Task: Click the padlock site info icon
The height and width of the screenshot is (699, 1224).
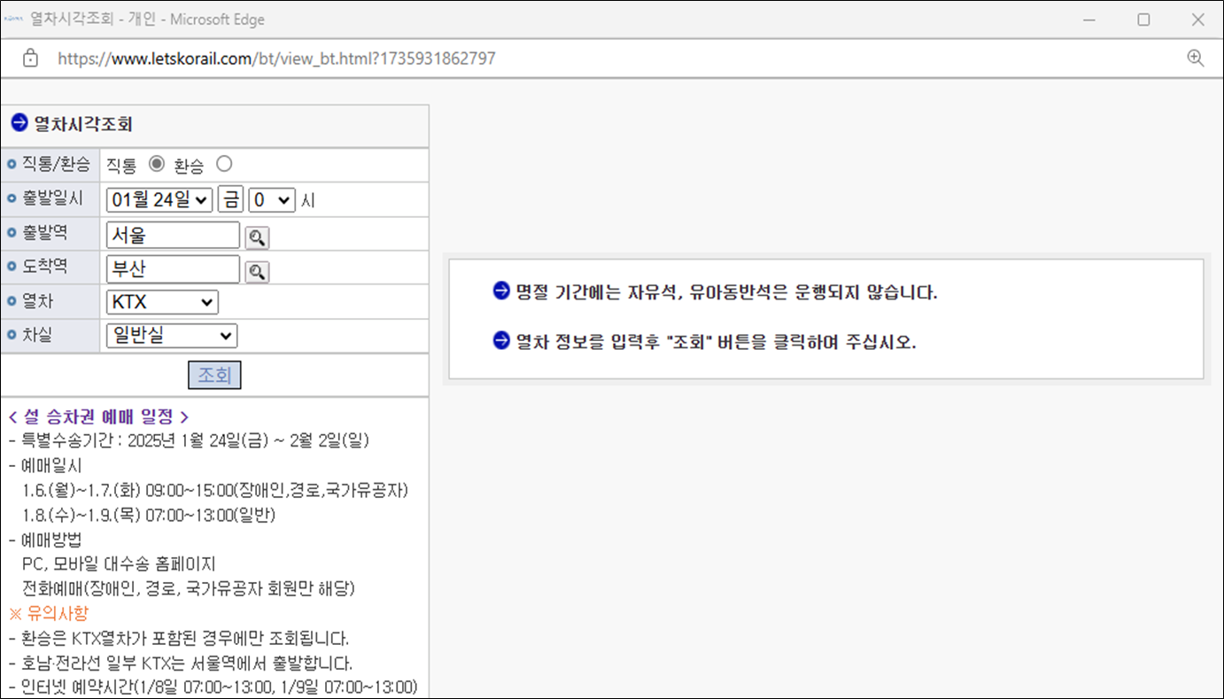Action: [30, 58]
